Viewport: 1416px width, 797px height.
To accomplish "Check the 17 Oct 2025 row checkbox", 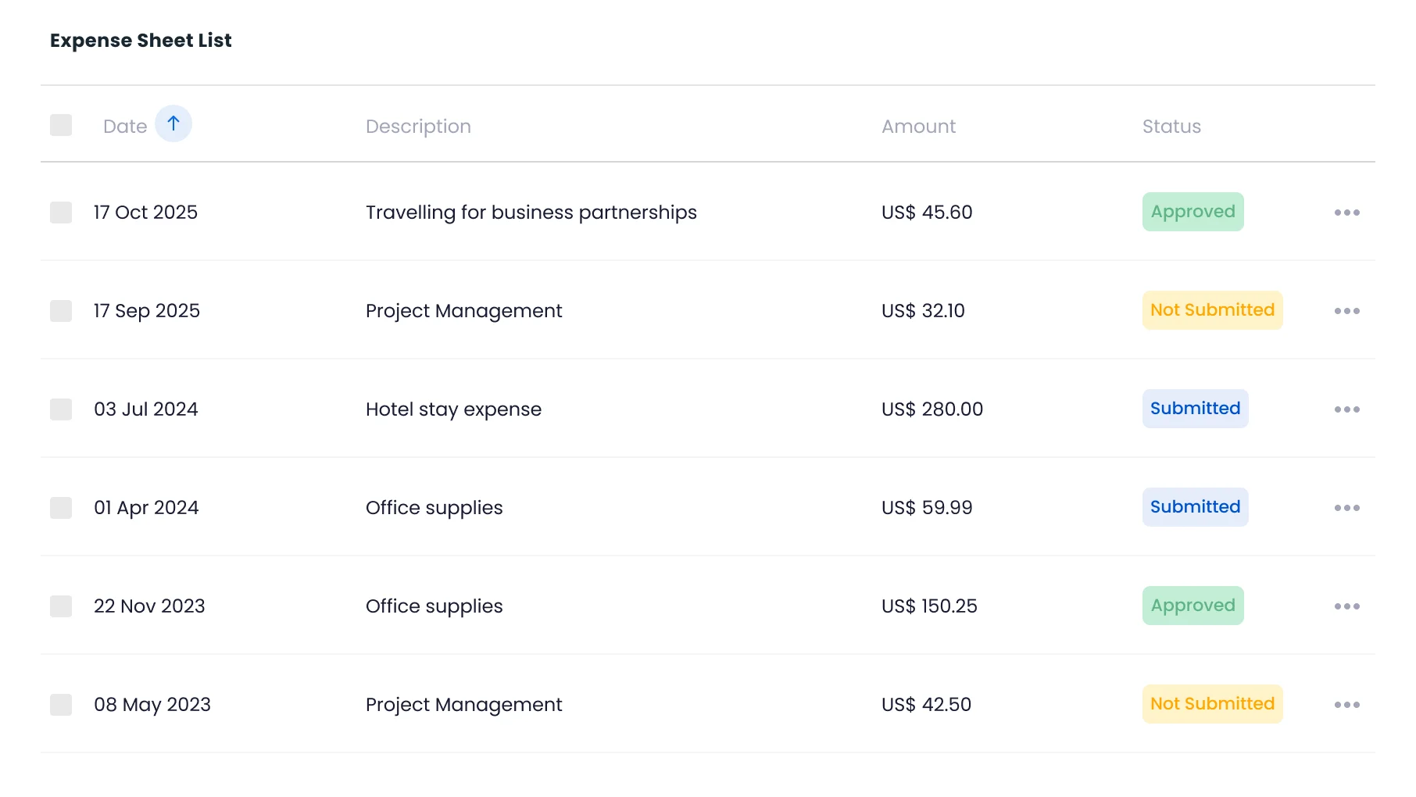I will click(x=61, y=213).
